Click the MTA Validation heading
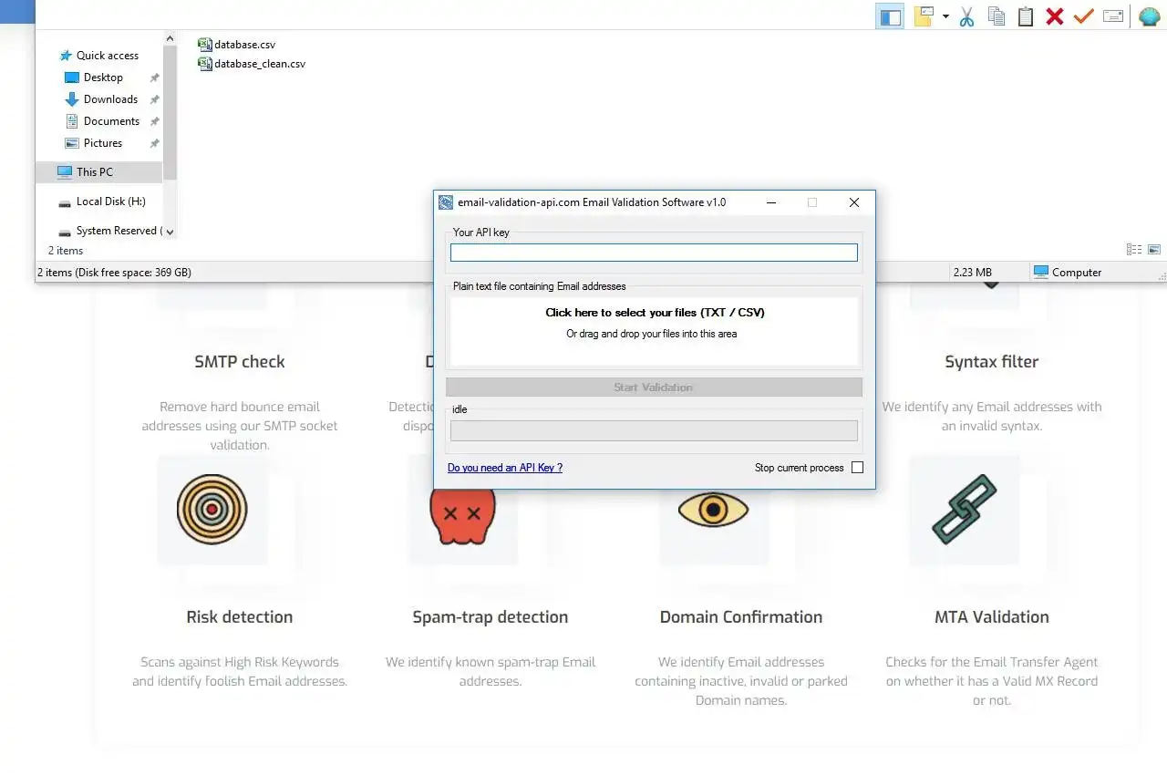 pyautogui.click(x=992, y=617)
